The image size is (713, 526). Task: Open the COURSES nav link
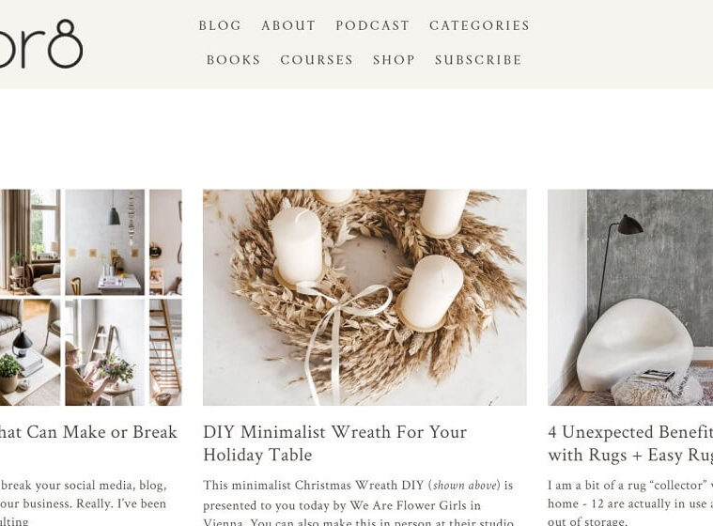[317, 60]
